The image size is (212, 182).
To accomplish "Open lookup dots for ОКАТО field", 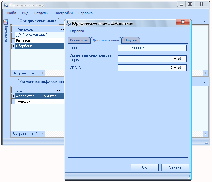I will 174,68.
